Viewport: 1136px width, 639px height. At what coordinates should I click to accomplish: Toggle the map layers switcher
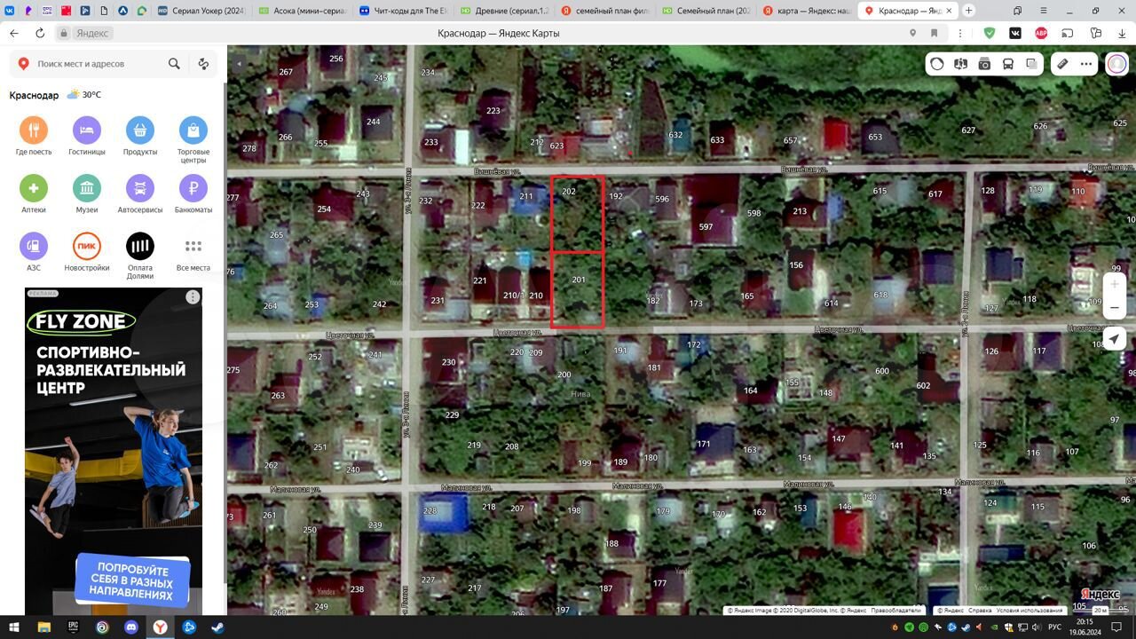(x=1031, y=64)
